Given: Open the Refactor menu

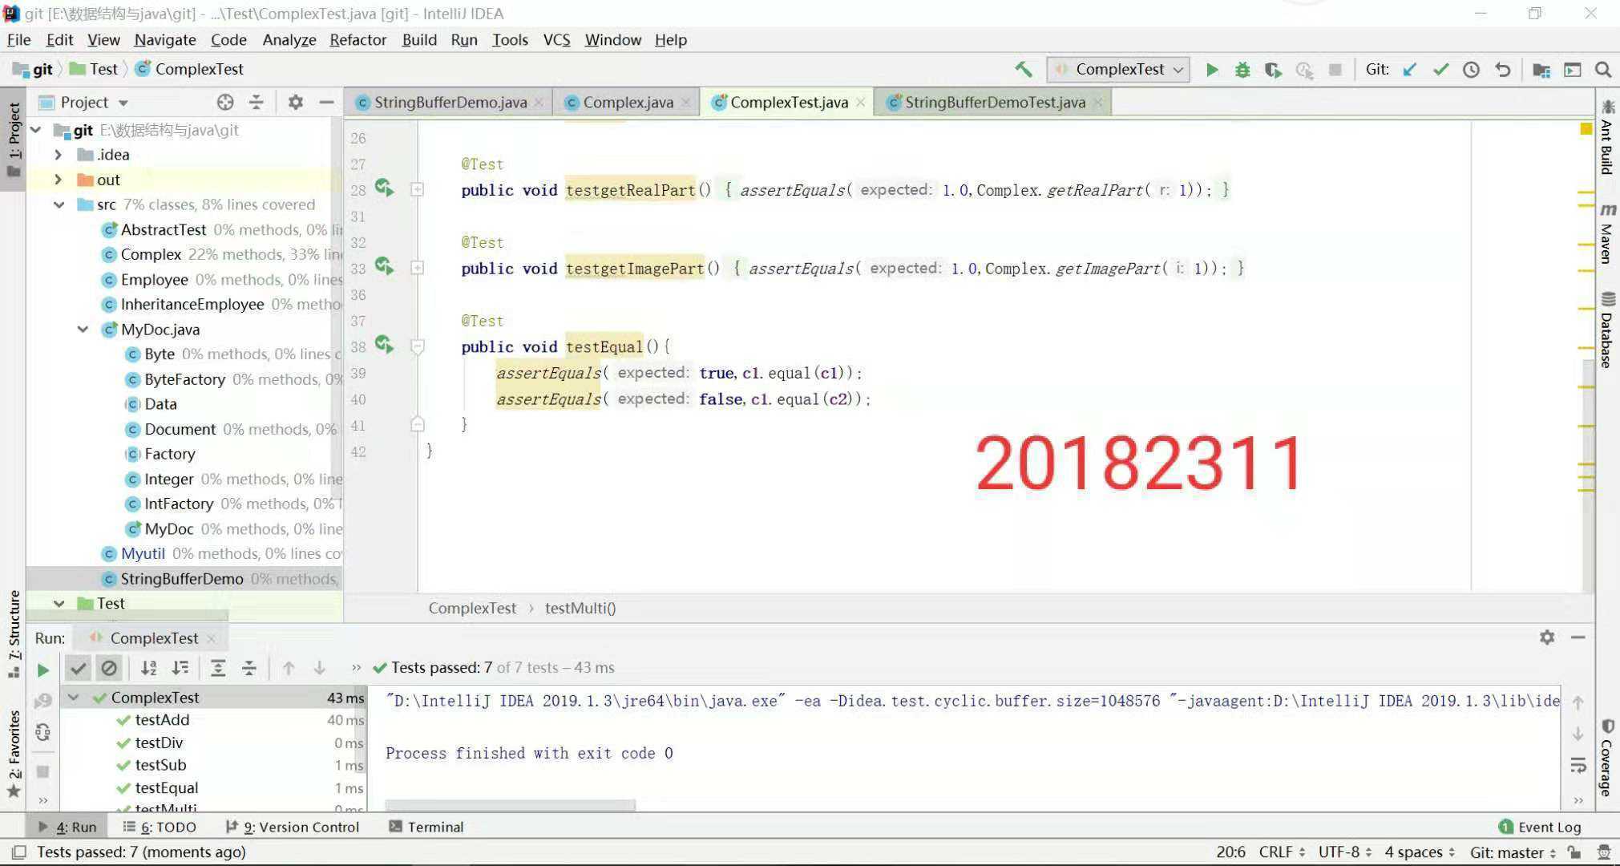Looking at the screenshot, I should (358, 40).
